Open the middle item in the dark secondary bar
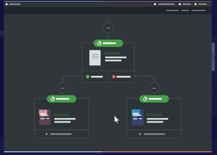 click(x=185, y=10)
